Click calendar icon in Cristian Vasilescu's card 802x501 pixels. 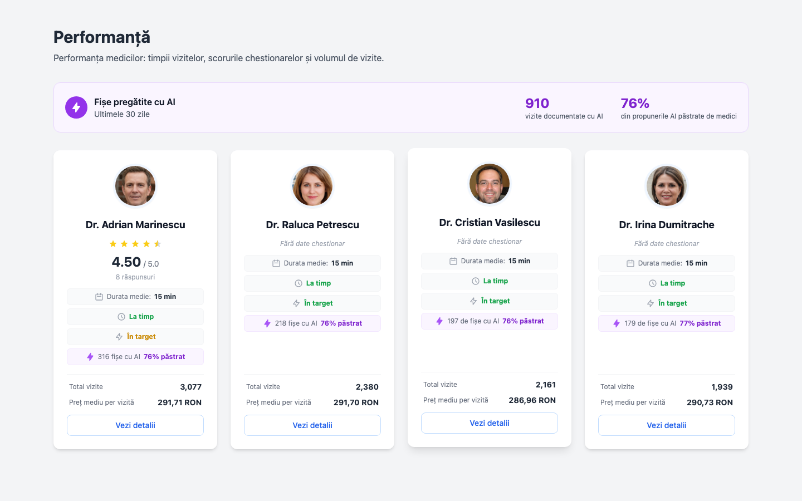point(453,261)
